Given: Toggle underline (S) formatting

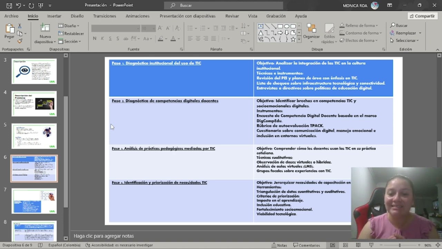Looking at the screenshot, I should pos(110,38).
